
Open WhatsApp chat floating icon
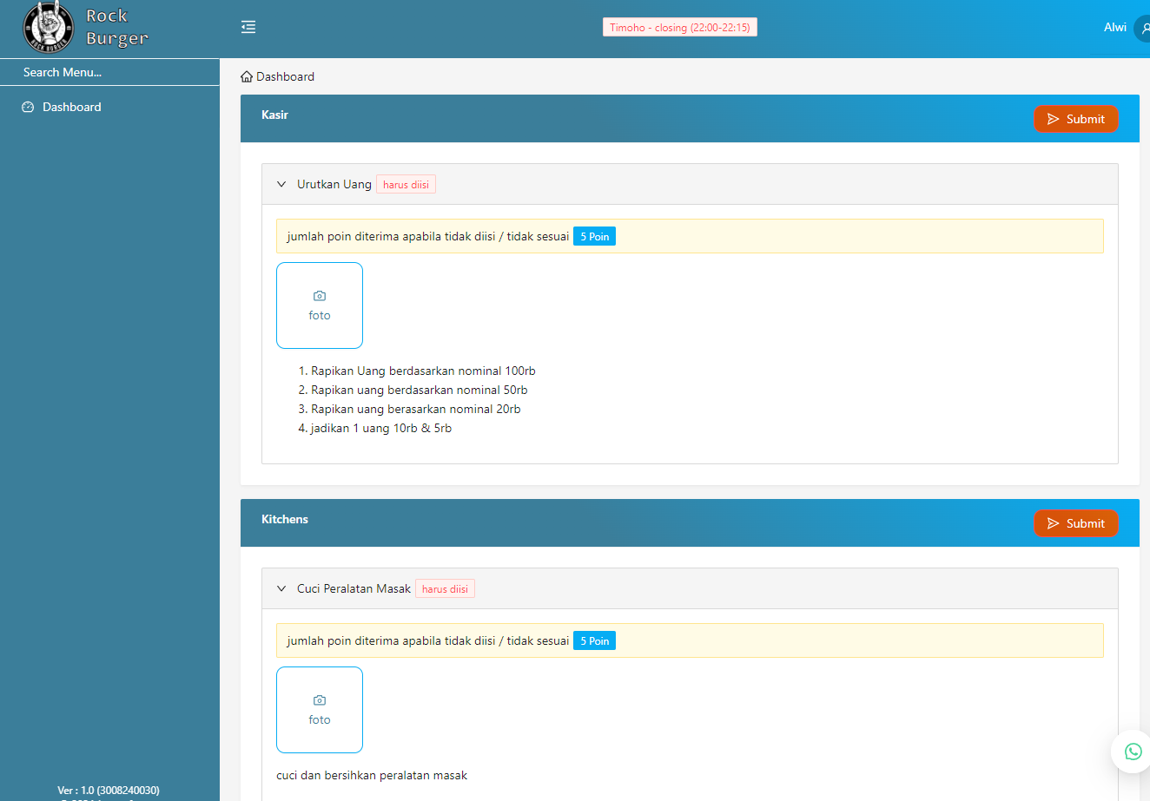click(x=1133, y=752)
